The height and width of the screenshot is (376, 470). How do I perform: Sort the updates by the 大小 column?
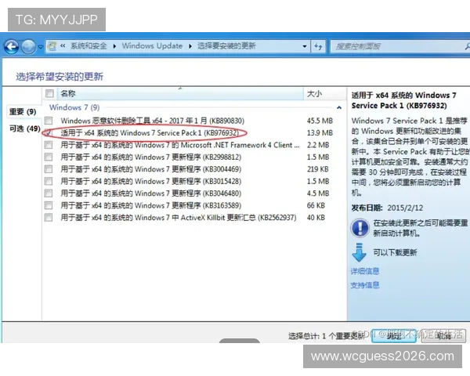(x=324, y=93)
